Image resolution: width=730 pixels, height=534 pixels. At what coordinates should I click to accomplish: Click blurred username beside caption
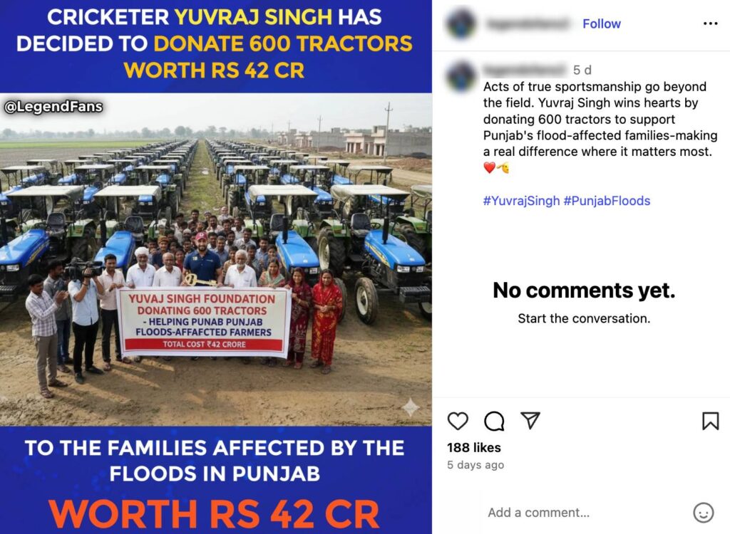pyautogui.click(x=525, y=70)
